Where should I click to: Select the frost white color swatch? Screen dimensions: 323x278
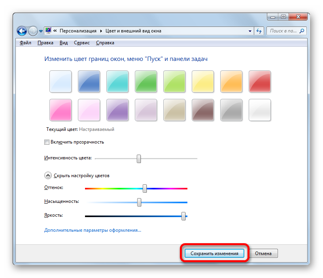(260, 110)
